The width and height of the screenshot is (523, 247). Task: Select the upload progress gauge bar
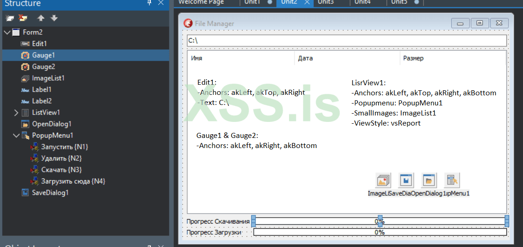pos(380,232)
